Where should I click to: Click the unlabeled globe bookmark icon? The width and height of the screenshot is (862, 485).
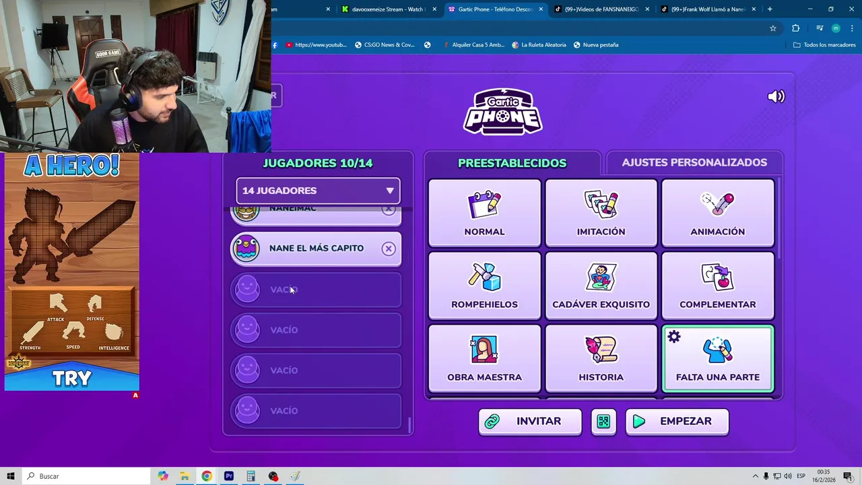coord(427,45)
